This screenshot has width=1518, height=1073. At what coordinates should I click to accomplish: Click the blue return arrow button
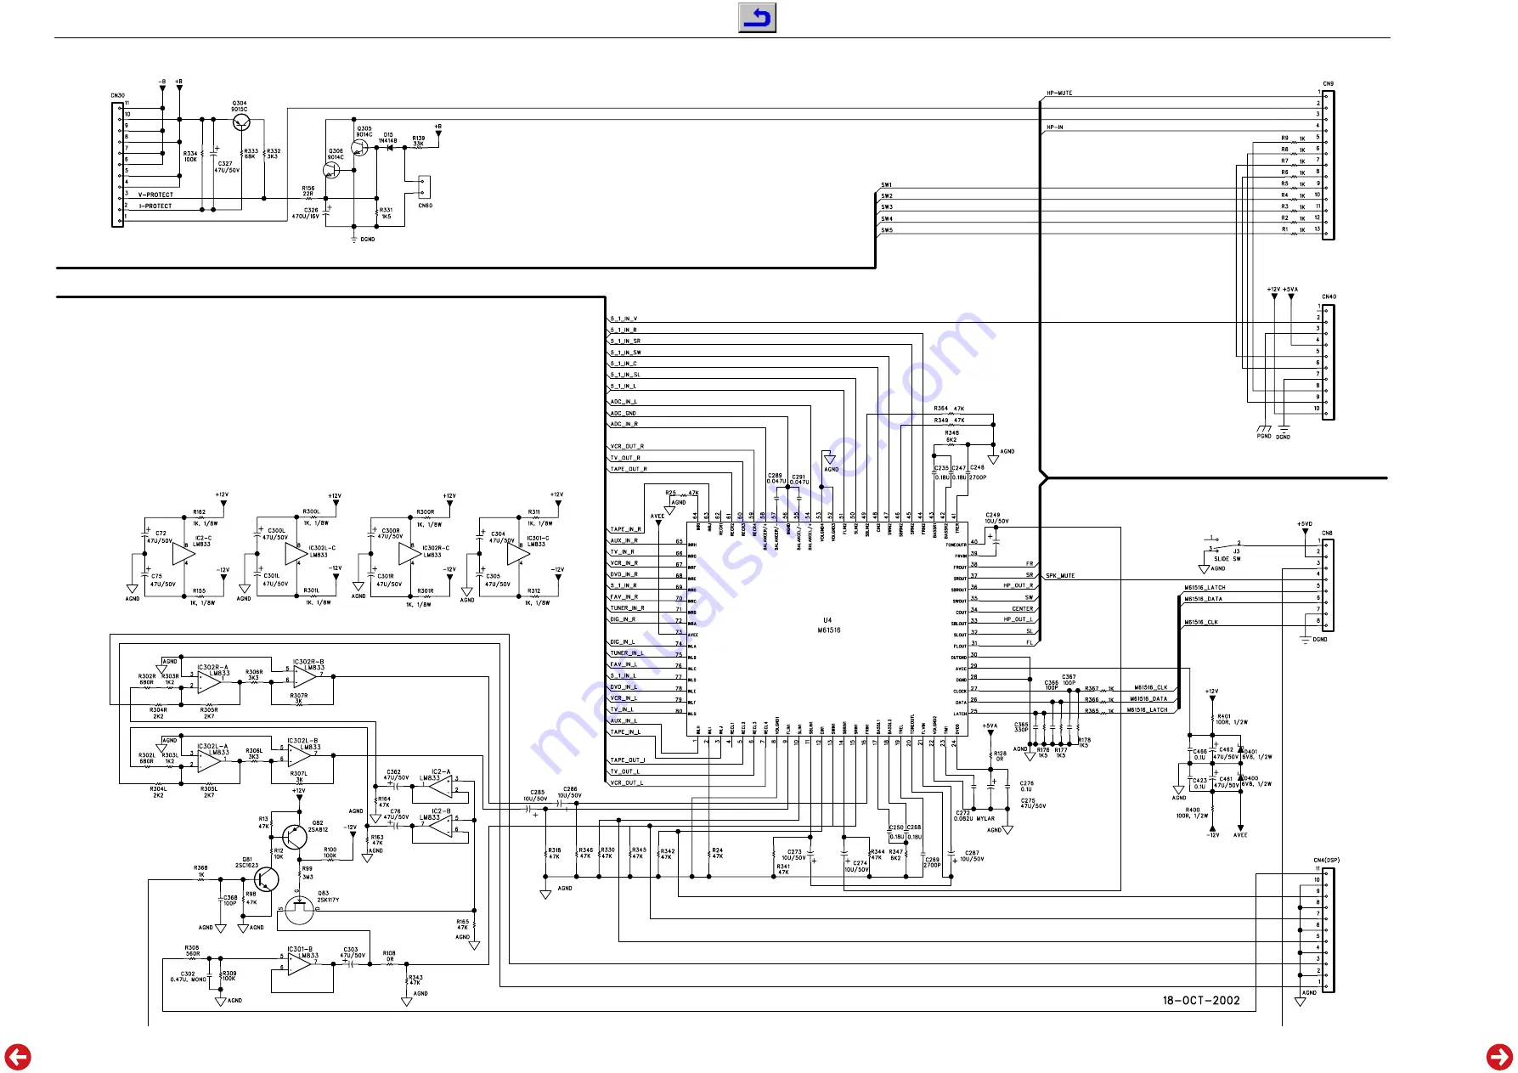click(757, 18)
